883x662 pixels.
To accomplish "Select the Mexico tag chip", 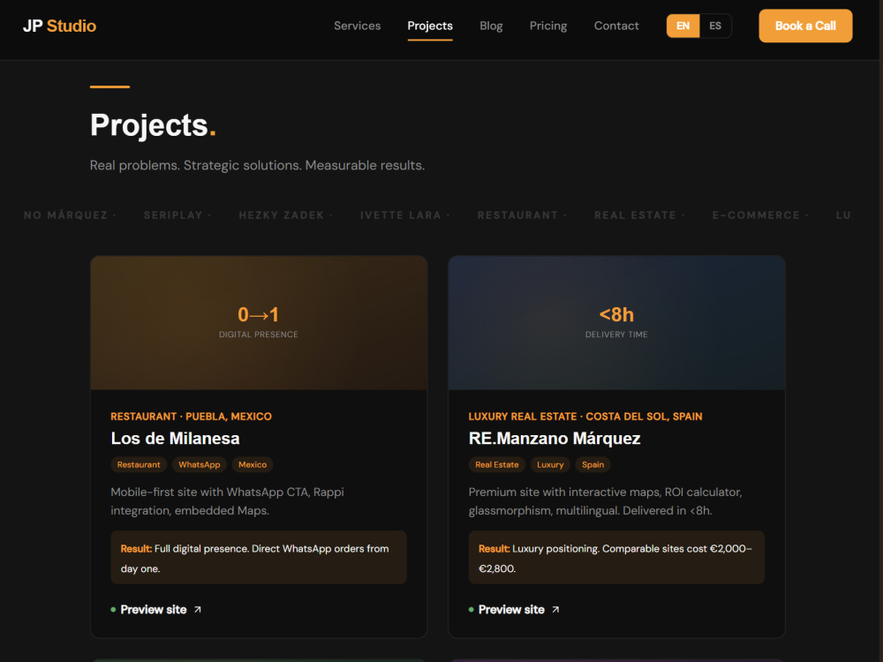I will pyautogui.click(x=253, y=464).
